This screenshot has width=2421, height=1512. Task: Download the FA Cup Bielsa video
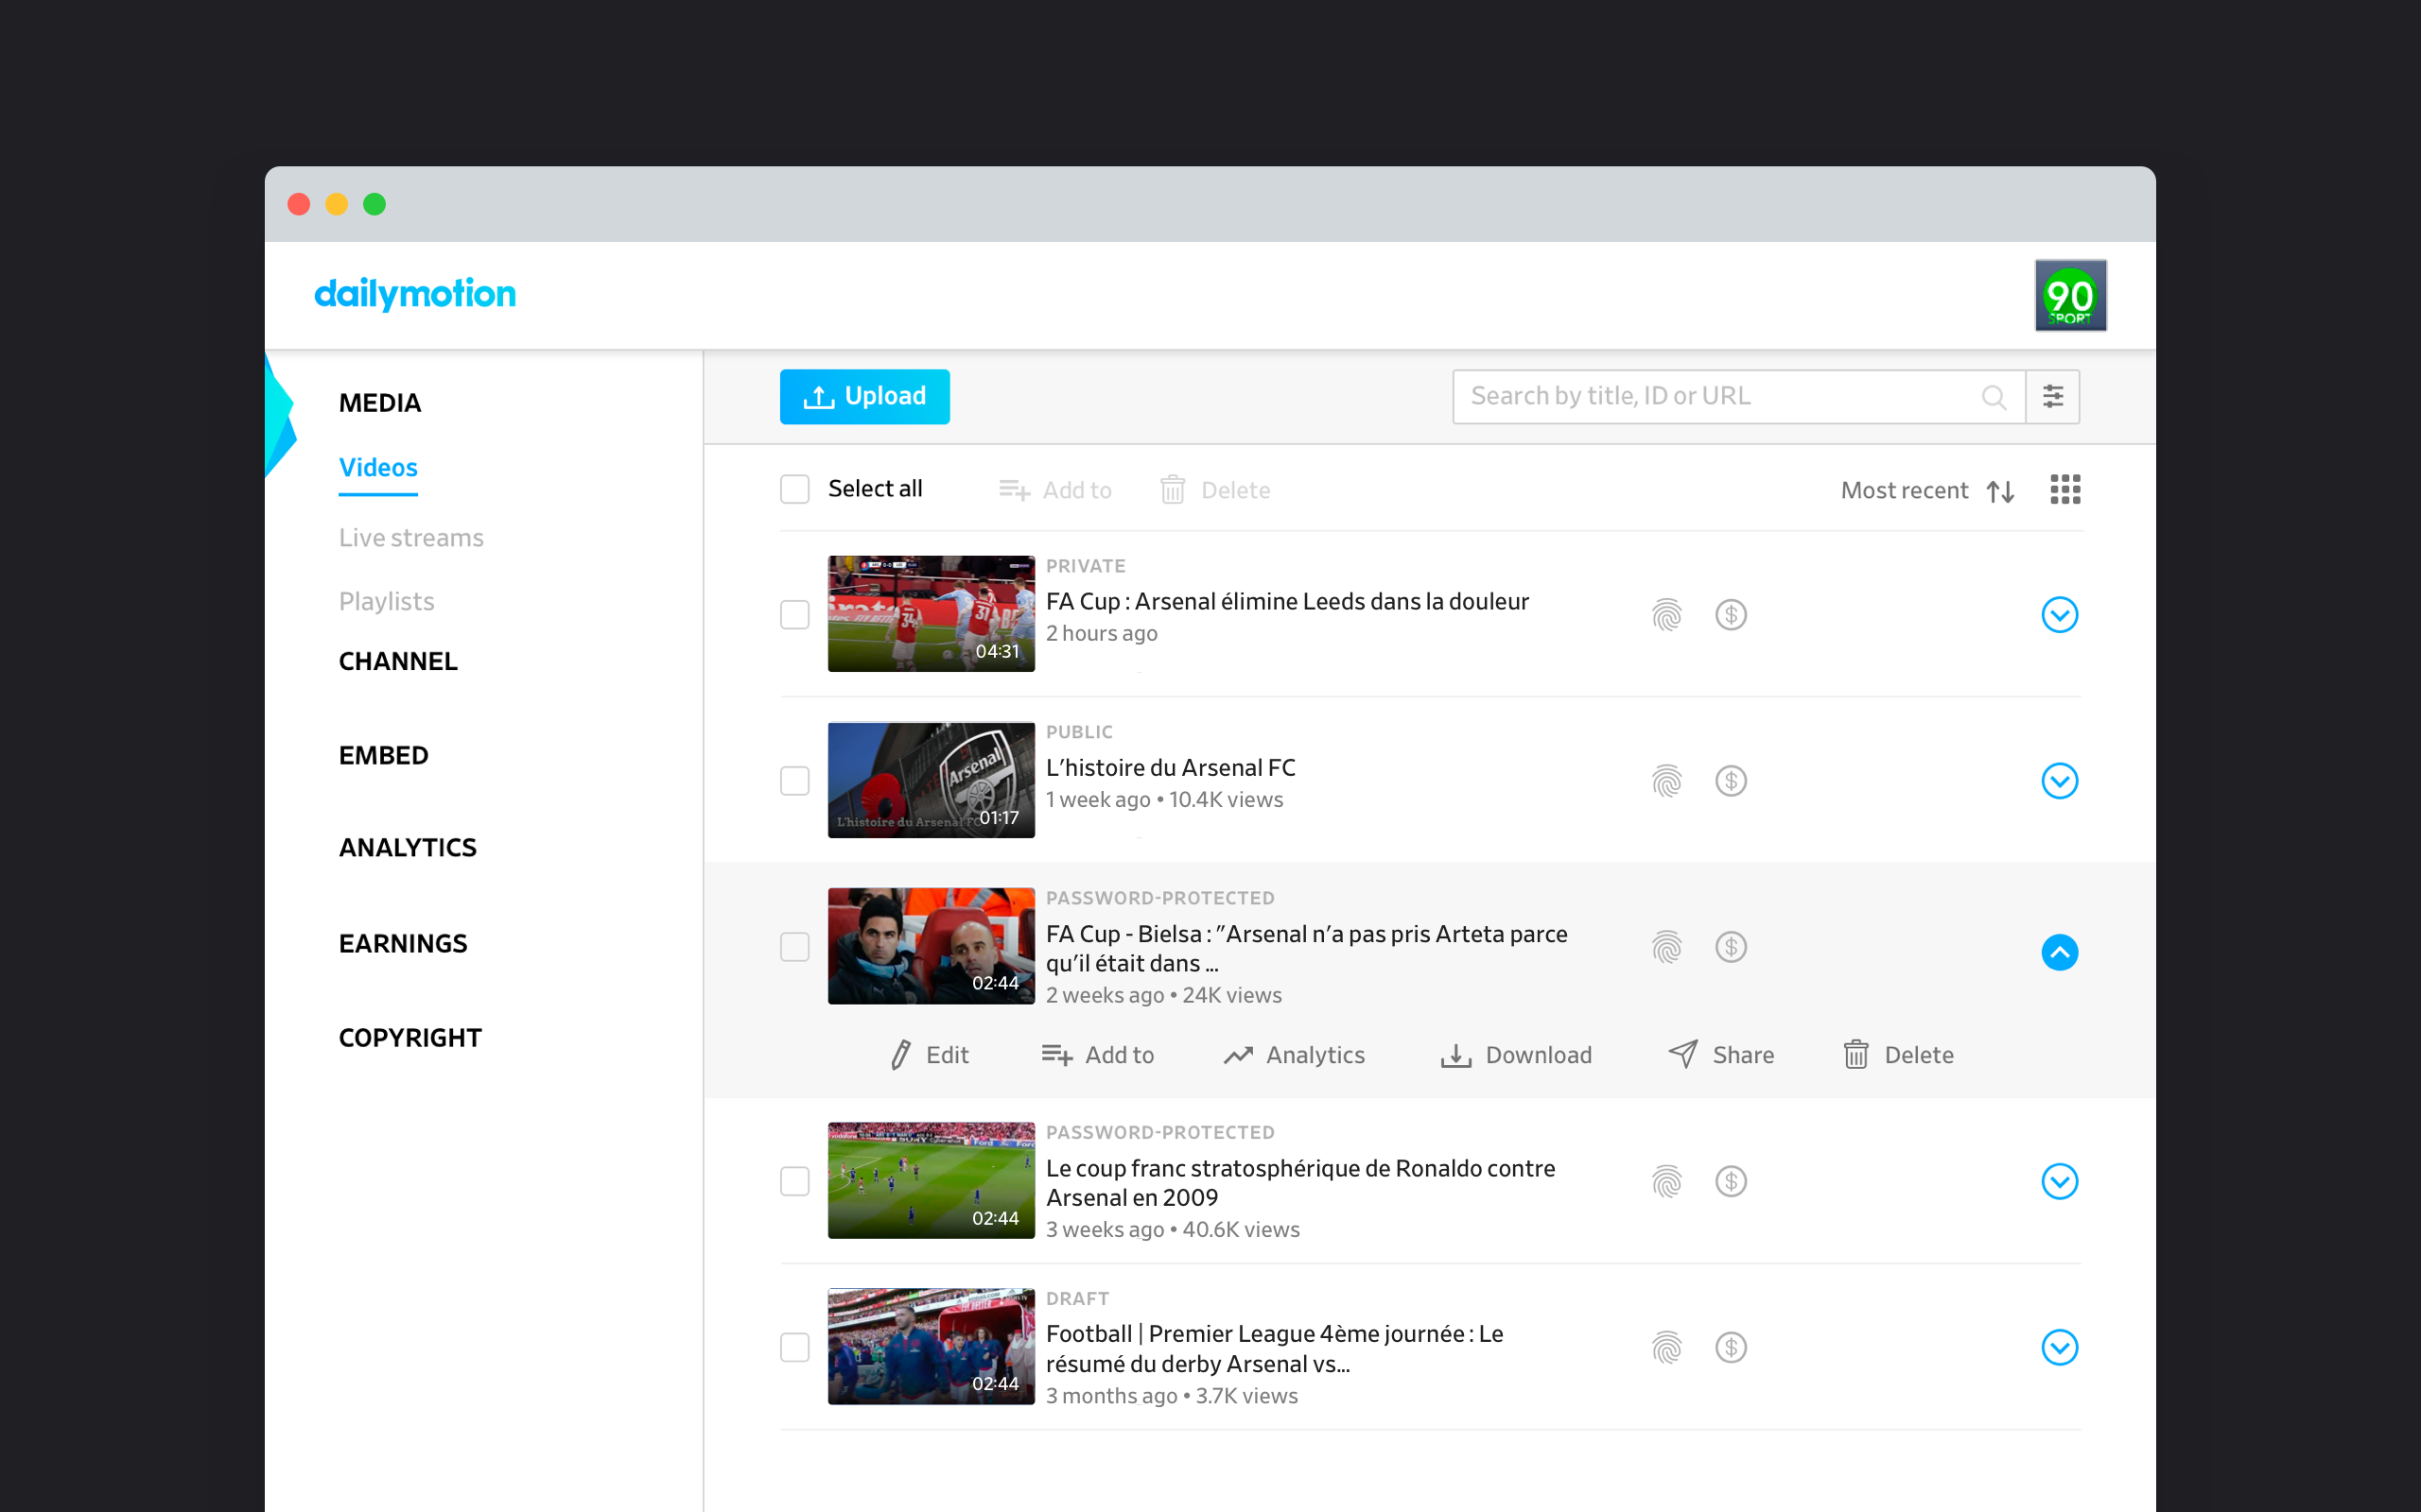1516,1055
